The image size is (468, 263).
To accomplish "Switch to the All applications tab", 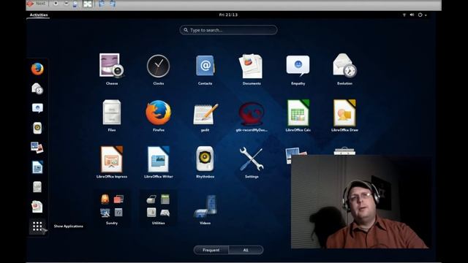I will pyautogui.click(x=246, y=250).
